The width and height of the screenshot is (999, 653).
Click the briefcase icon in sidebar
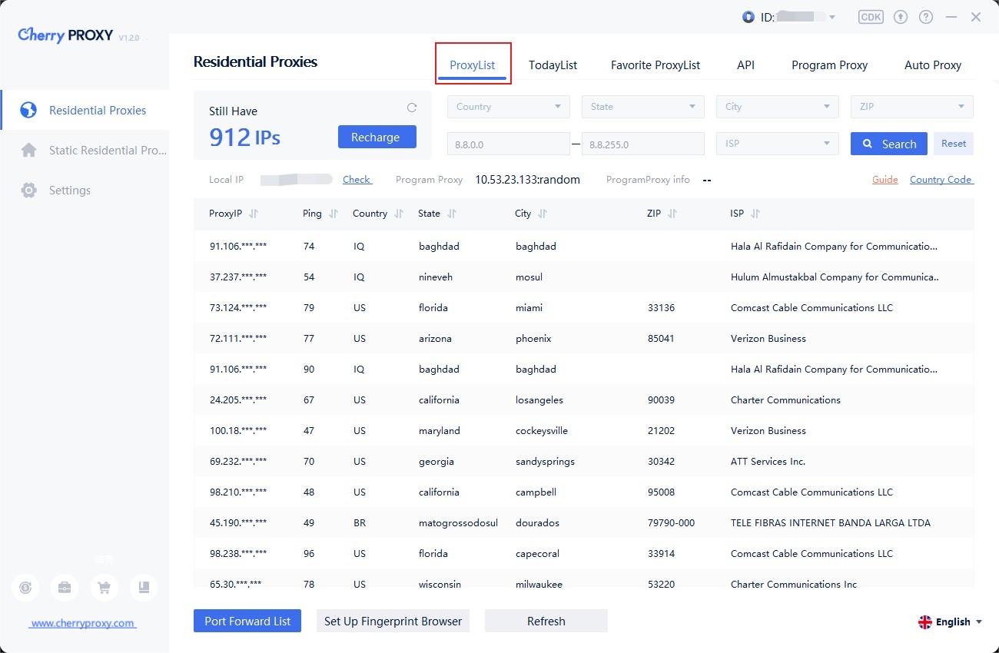point(65,588)
